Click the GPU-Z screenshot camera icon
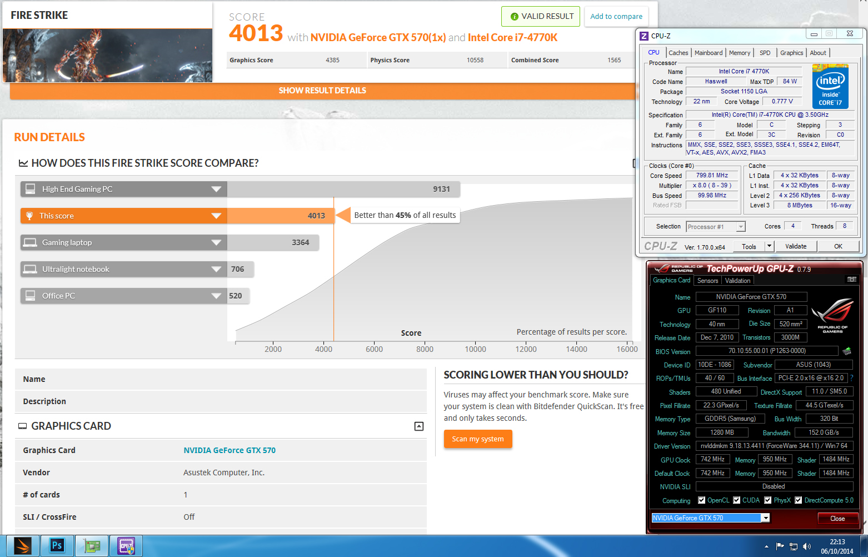This screenshot has width=868, height=557. 851,280
